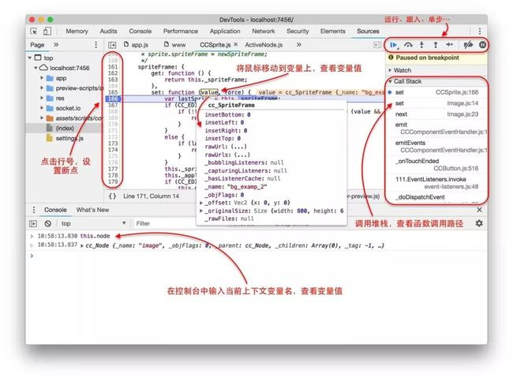Collapse the top frame tree node
513x381 pixels.
point(30,58)
